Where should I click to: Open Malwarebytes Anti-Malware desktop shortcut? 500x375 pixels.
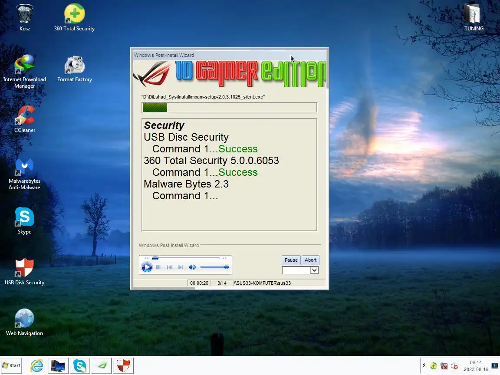tap(25, 174)
